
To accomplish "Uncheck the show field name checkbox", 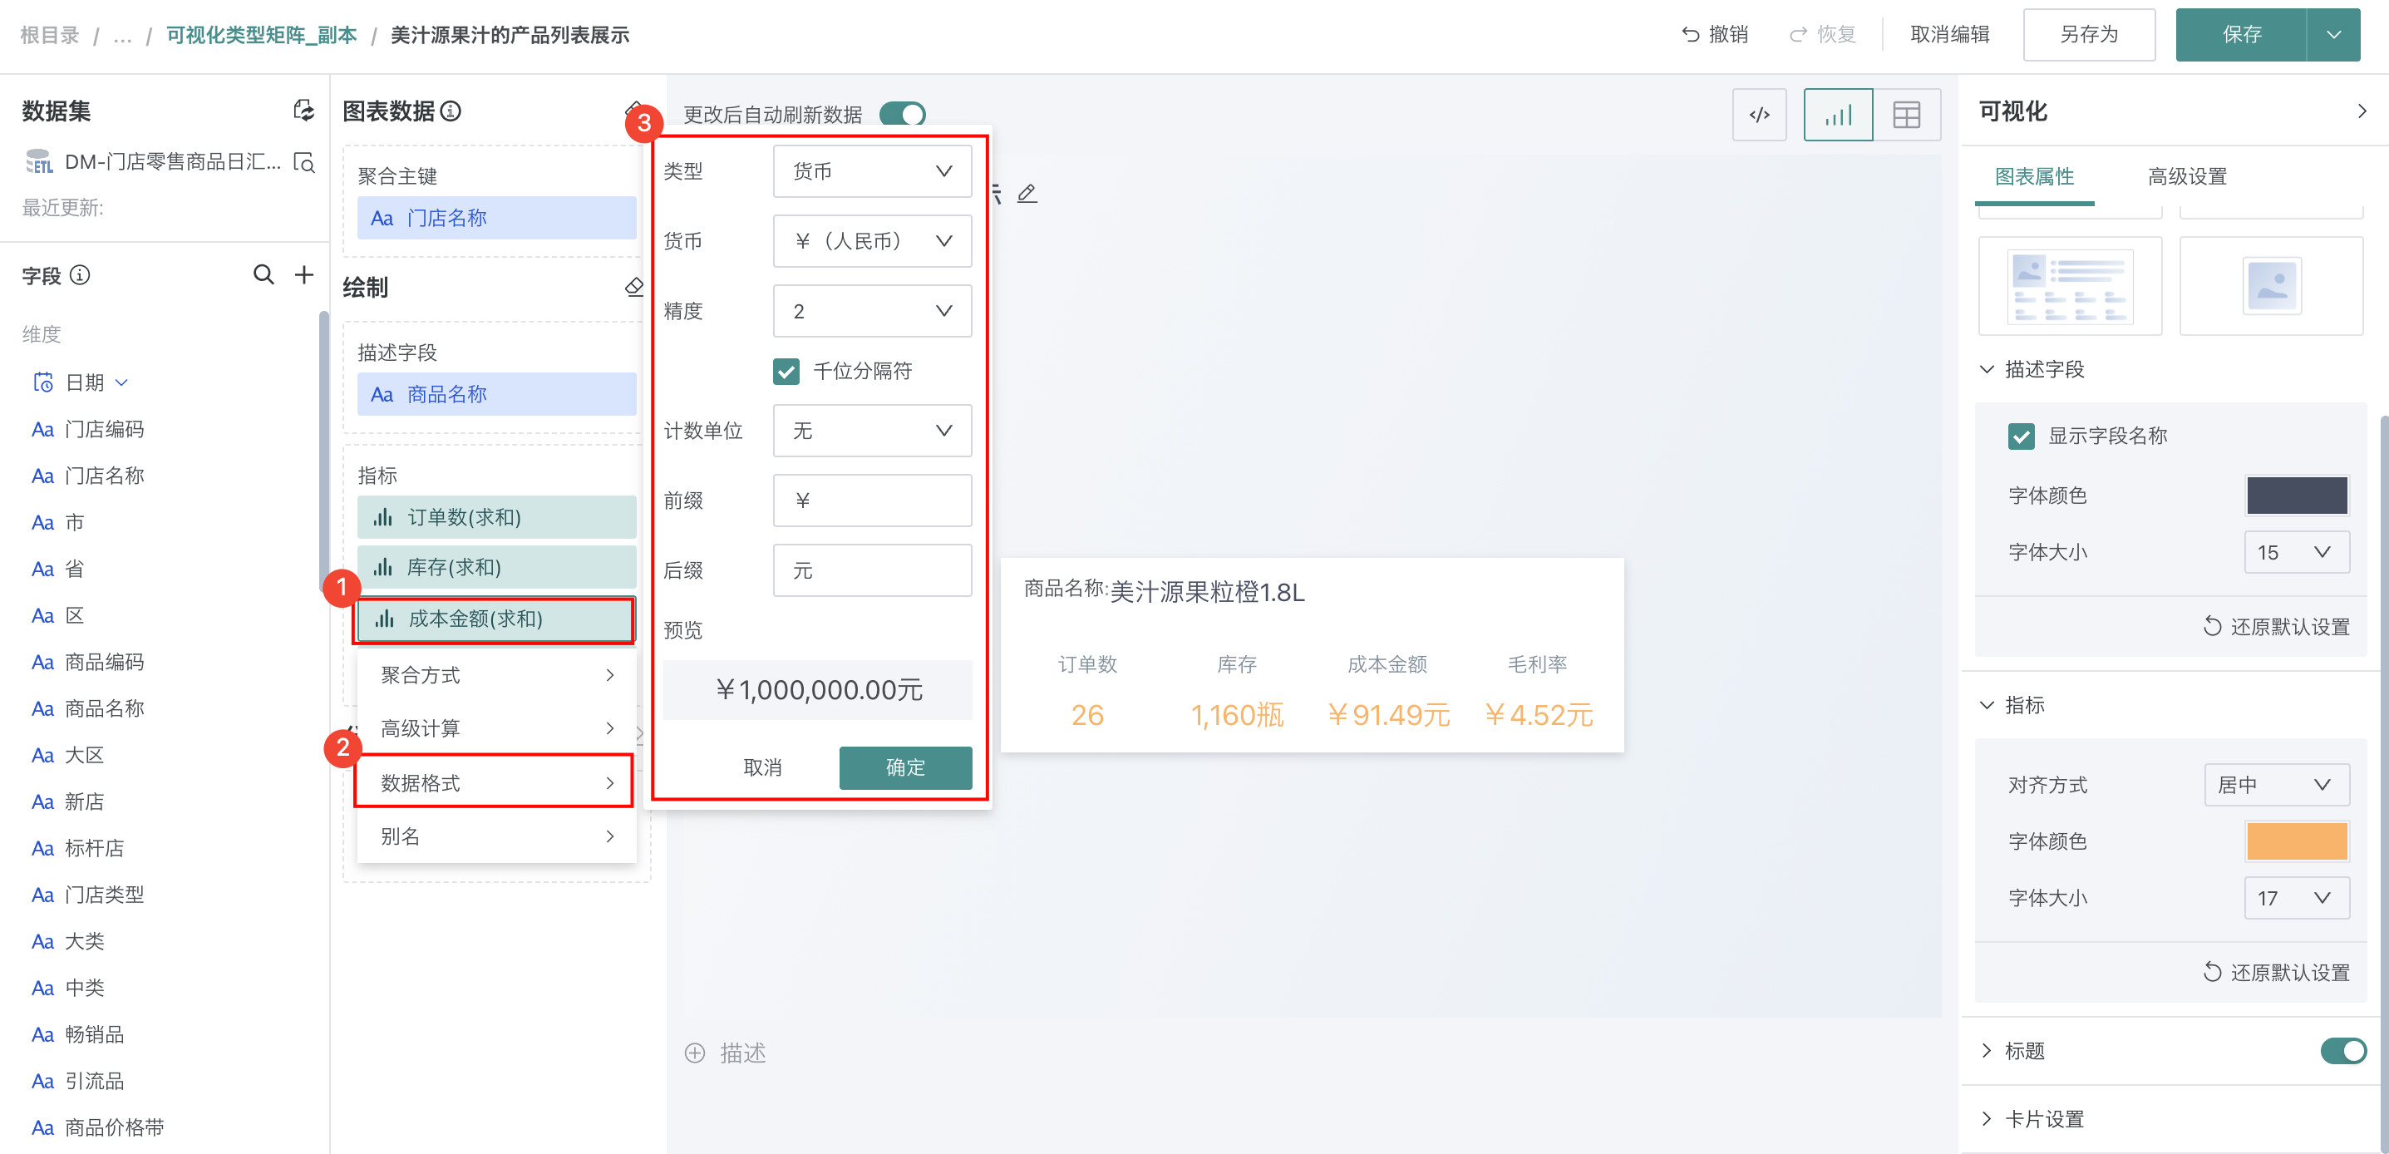I will click(2021, 436).
